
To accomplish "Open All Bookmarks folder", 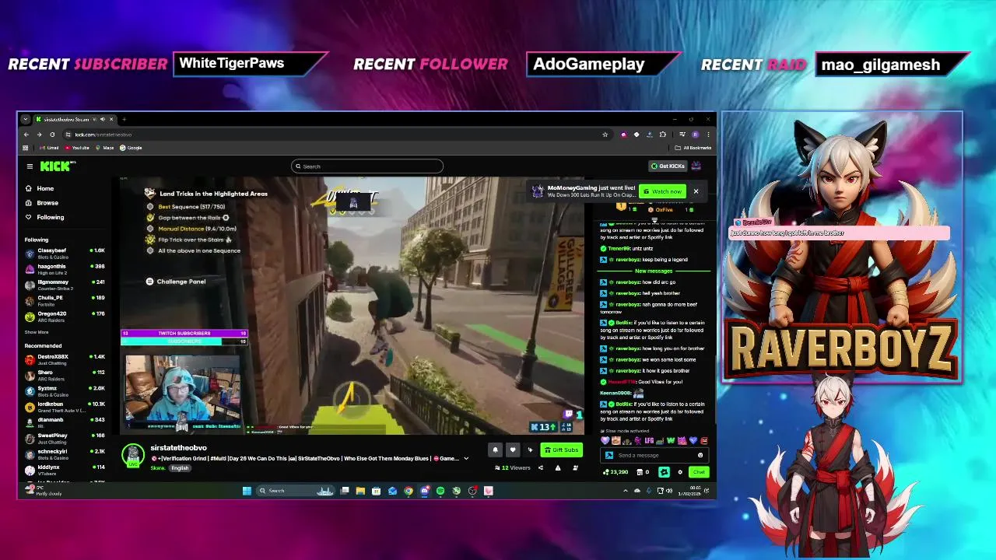I will click(693, 148).
